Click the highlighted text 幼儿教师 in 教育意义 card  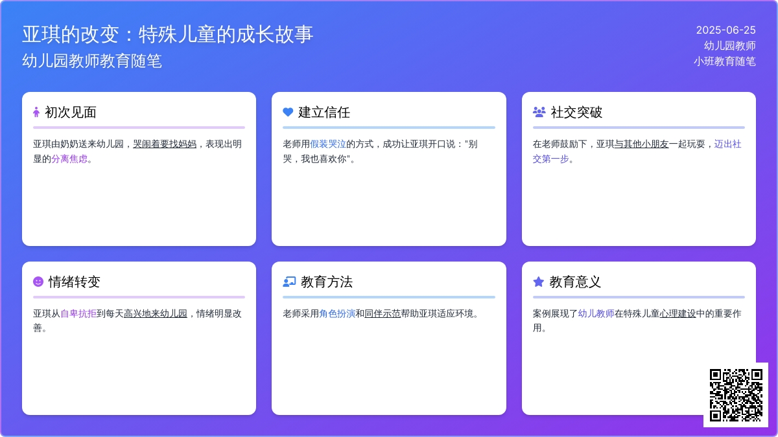(596, 313)
